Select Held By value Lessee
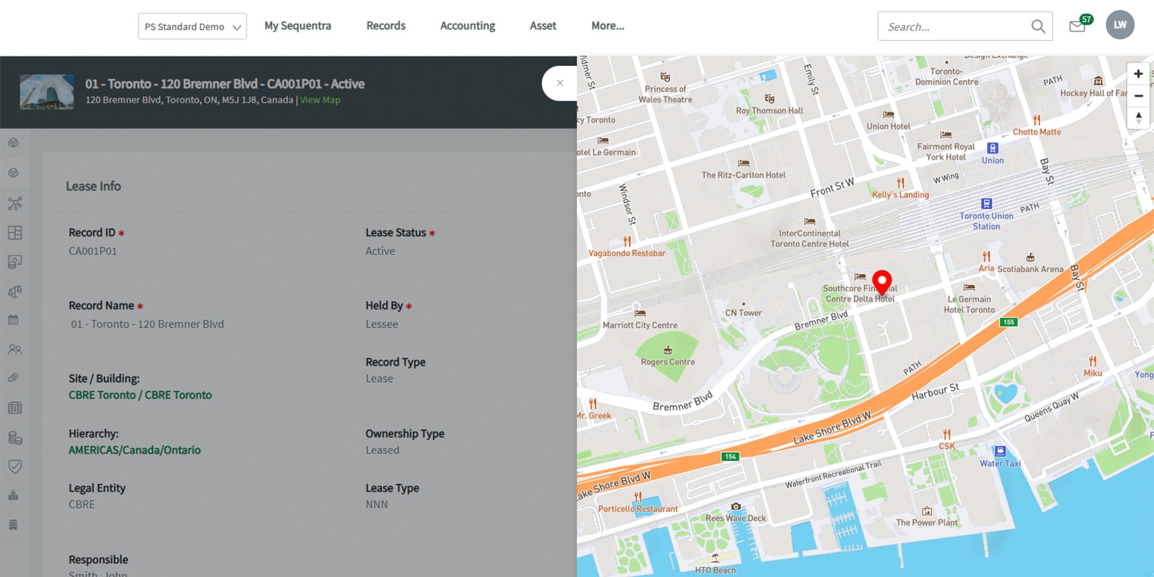 [382, 324]
